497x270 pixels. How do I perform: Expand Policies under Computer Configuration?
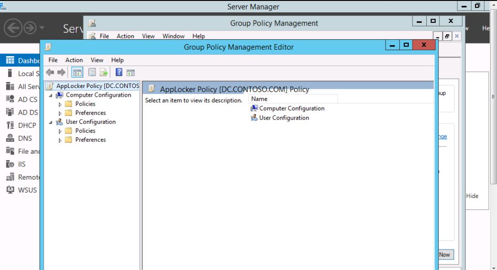60,104
